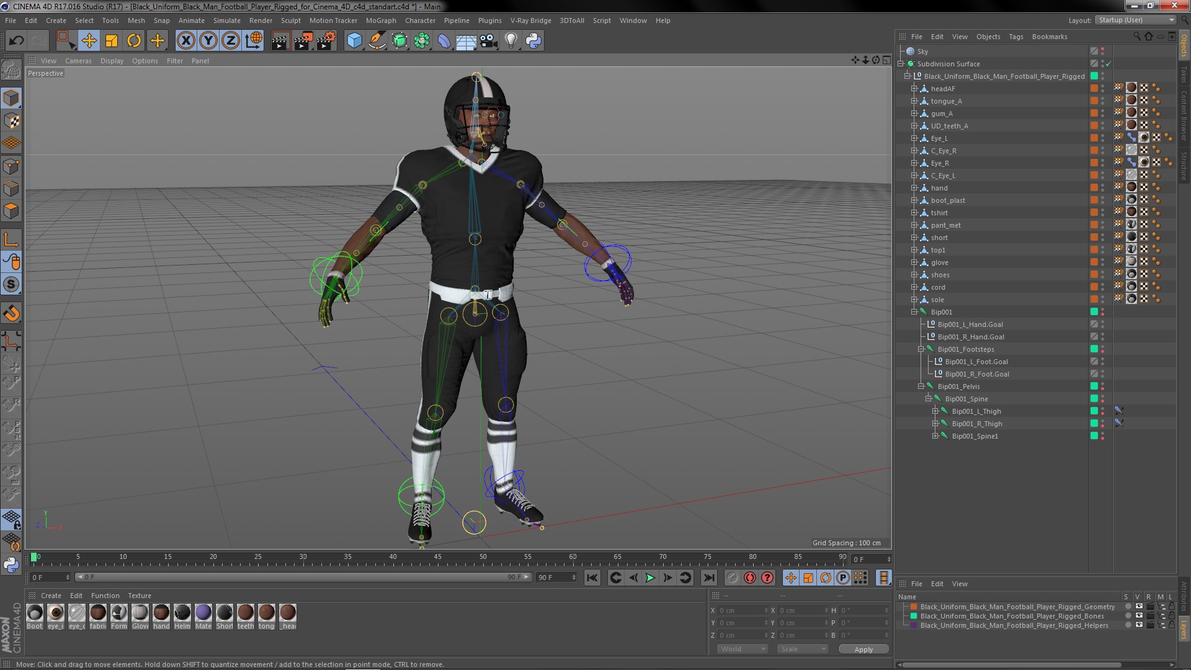Collapse the Subdivision Surface object
This screenshot has height=670, width=1191.
click(901, 64)
